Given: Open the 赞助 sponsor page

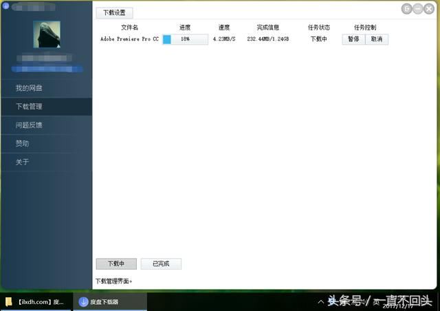Looking at the screenshot, I should [46, 144].
